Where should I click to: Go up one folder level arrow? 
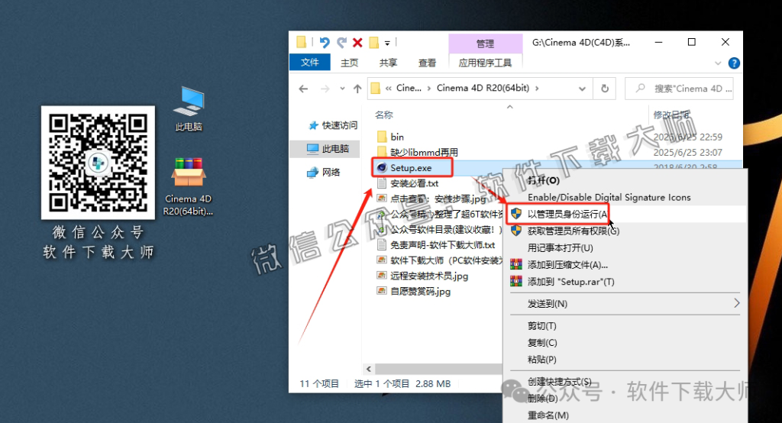tap(357, 89)
